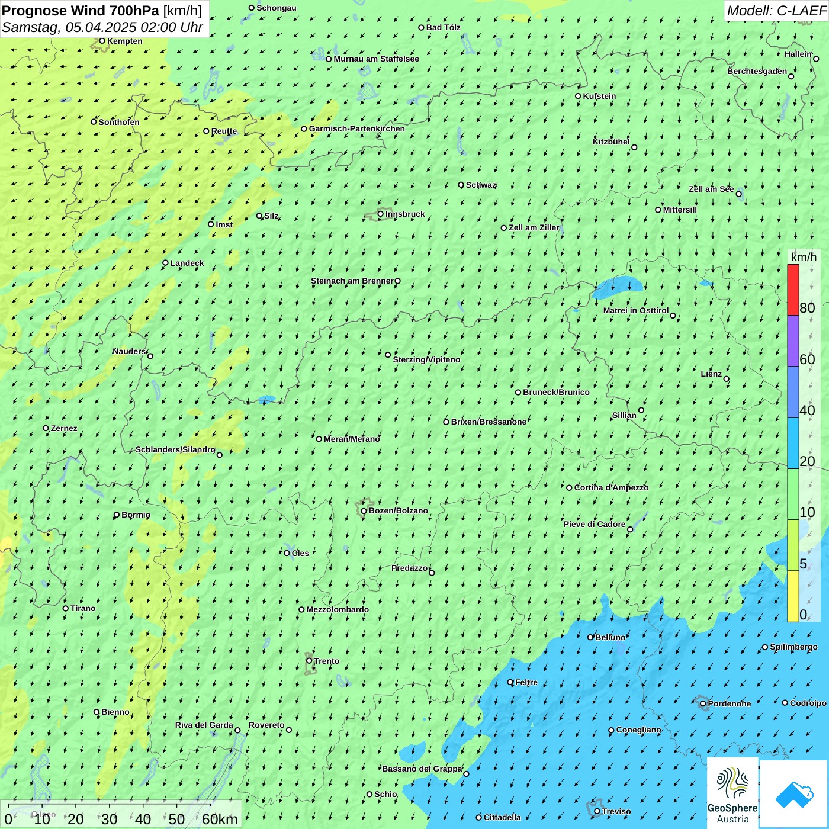Click the 'Matrei in Osttirol' label
This screenshot has width=829, height=829.
636,310
